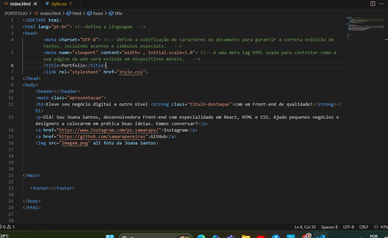Open Microsoft Edge from the taskbar
The height and width of the screenshot is (238, 388).
click(x=201, y=236)
